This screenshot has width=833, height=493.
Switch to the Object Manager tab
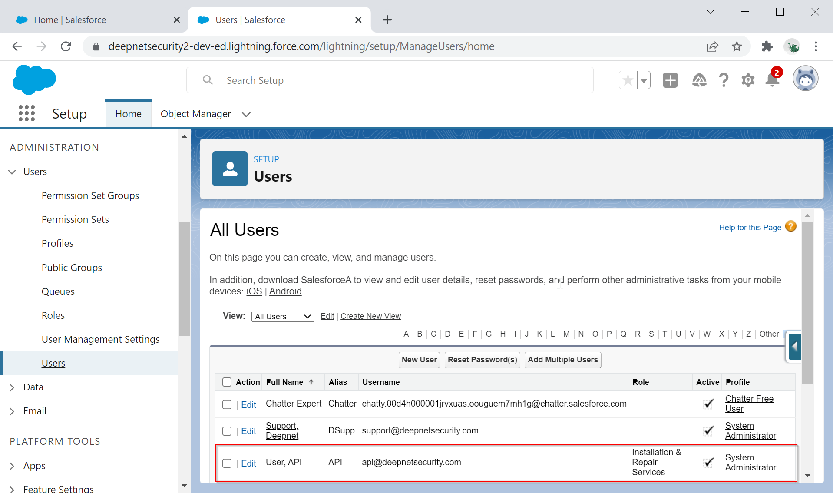click(195, 114)
